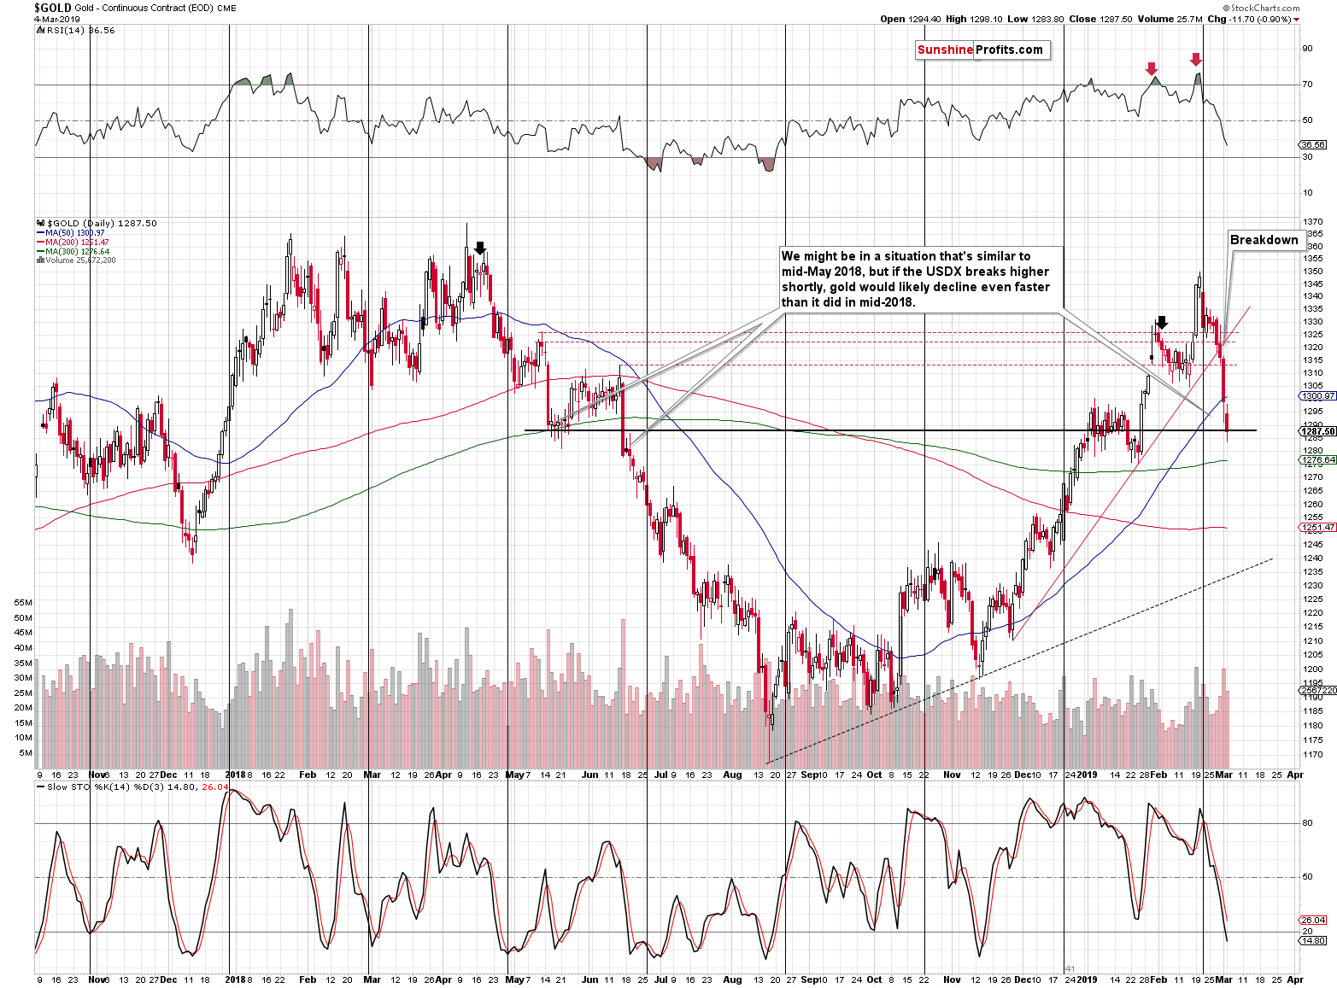This screenshot has height=988, width=1337.
Task: Click the 4-Mar-2019 date text
Action: [x=56, y=20]
